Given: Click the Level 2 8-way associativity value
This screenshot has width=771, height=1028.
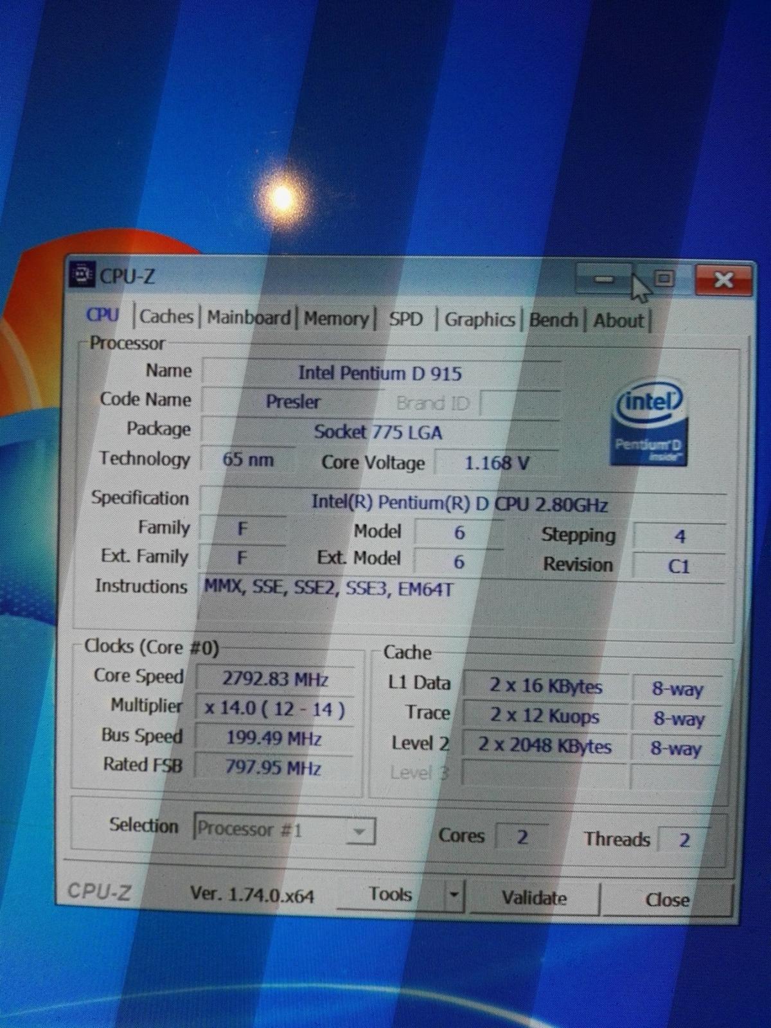Looking at the screenshot, I should (676, 749).
